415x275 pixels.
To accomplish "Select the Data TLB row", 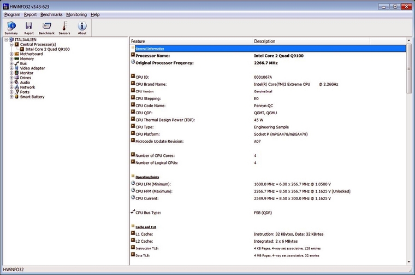I will (268, 256).
